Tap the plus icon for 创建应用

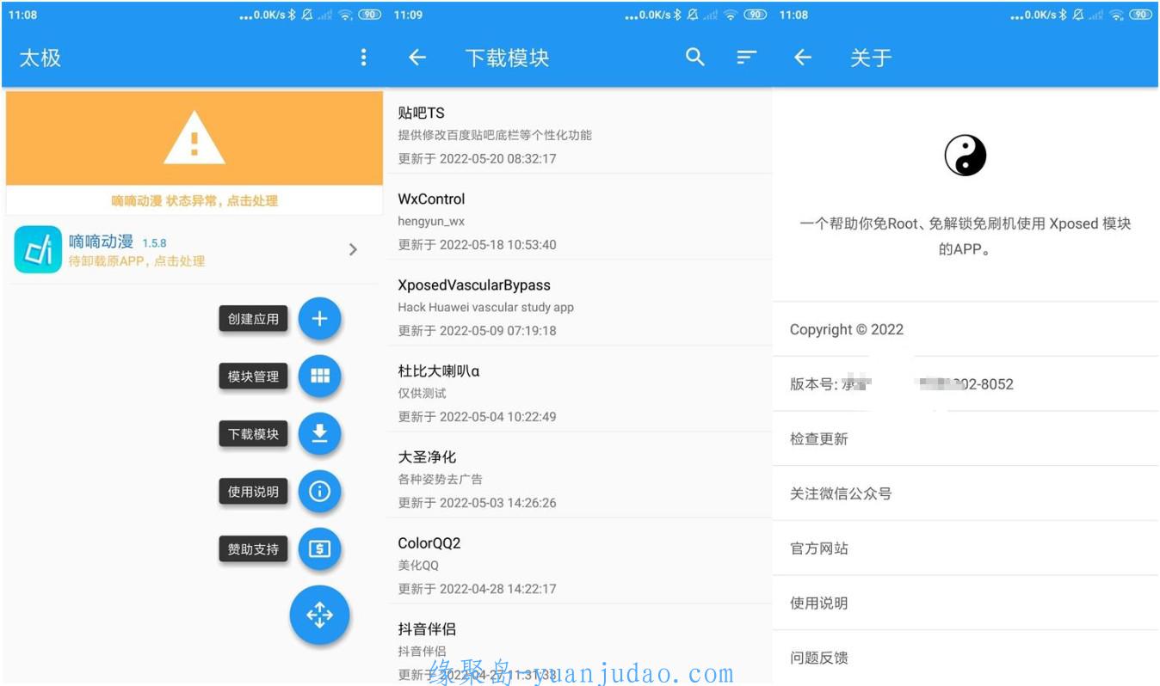[x=319, y=318]
